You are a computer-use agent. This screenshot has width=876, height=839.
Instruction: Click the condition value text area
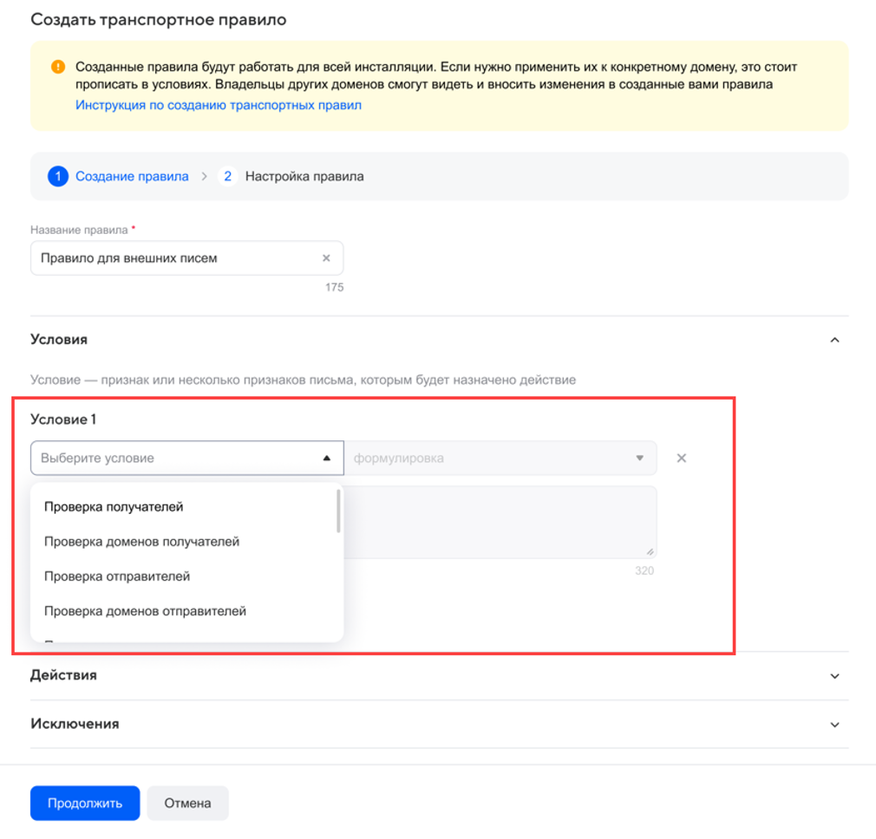click(500, 522)
